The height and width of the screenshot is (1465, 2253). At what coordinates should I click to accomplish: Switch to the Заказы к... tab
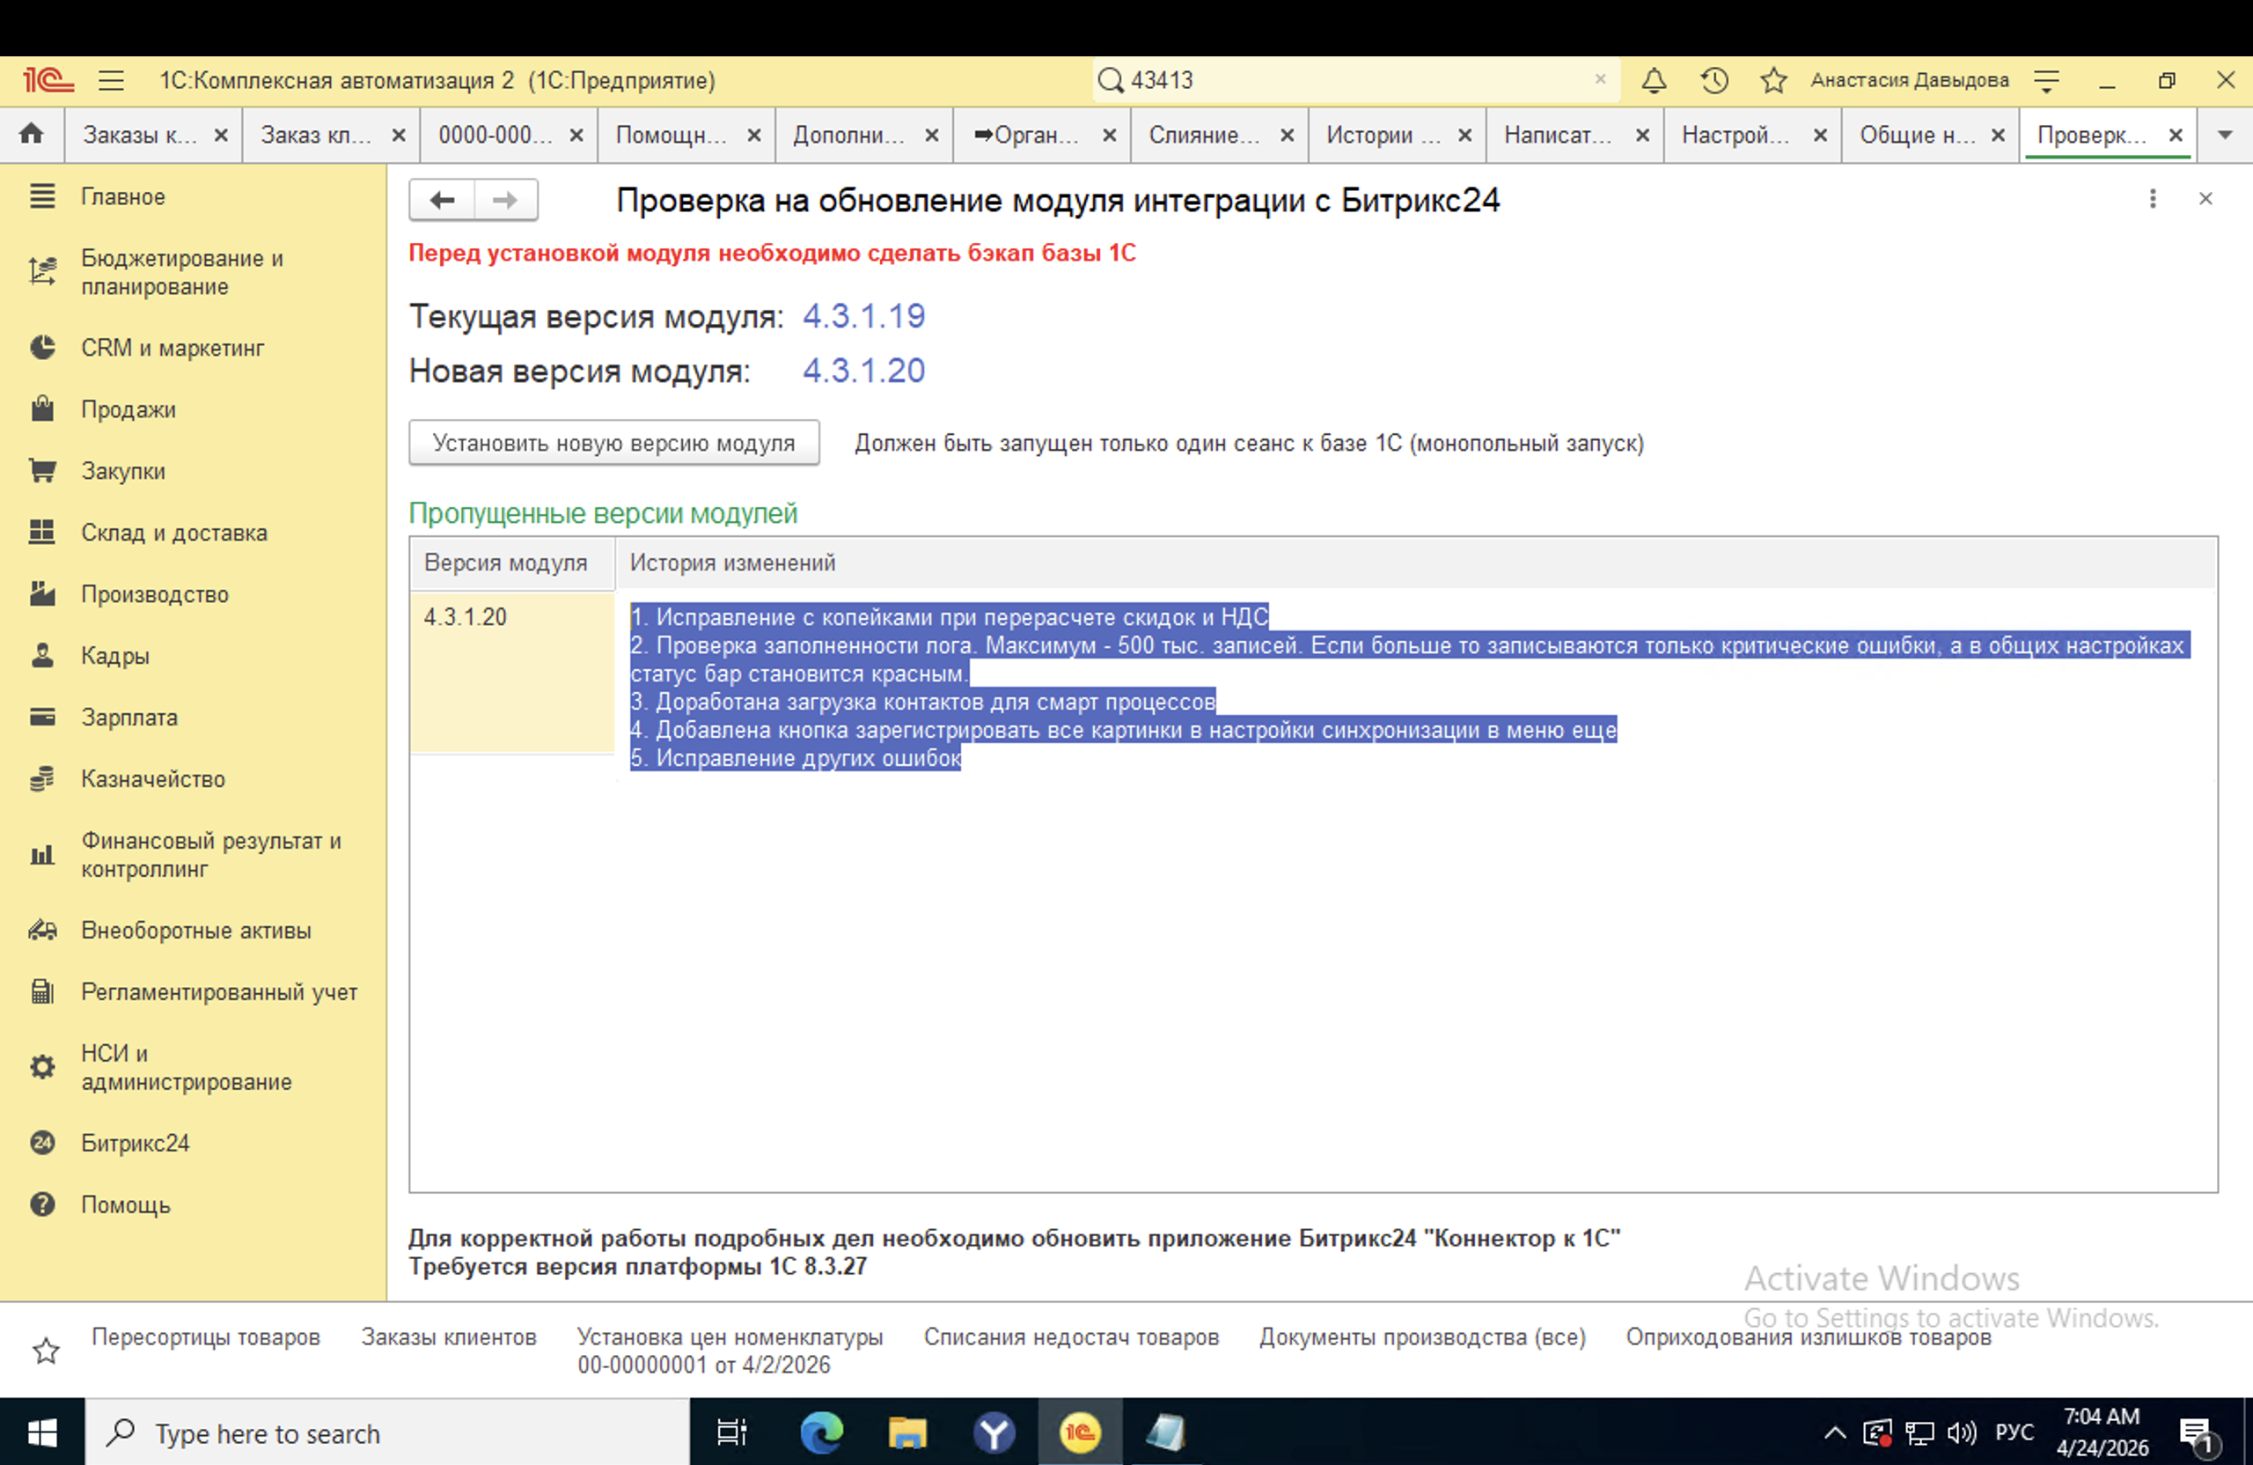140,135
